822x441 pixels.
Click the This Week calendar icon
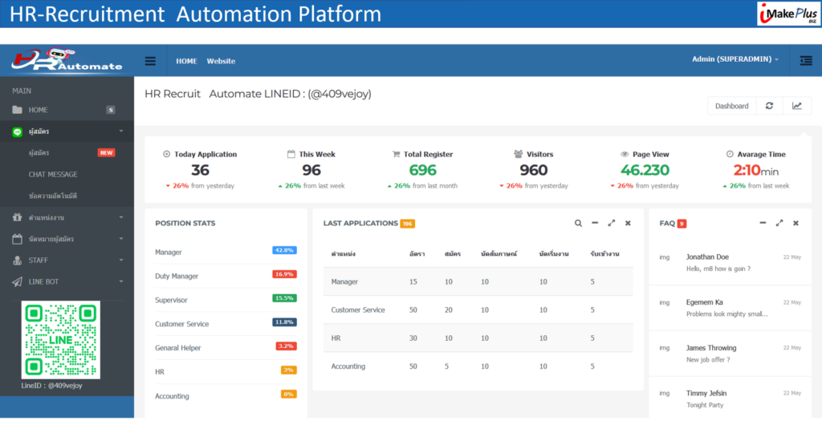point(291,154)
